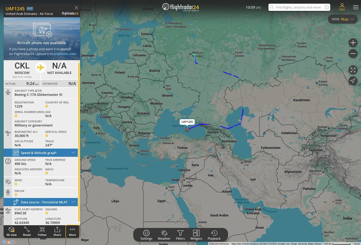Viewport: 361px width, 245px height.
Task: Open the 3D view
Action: pos(12,231)
